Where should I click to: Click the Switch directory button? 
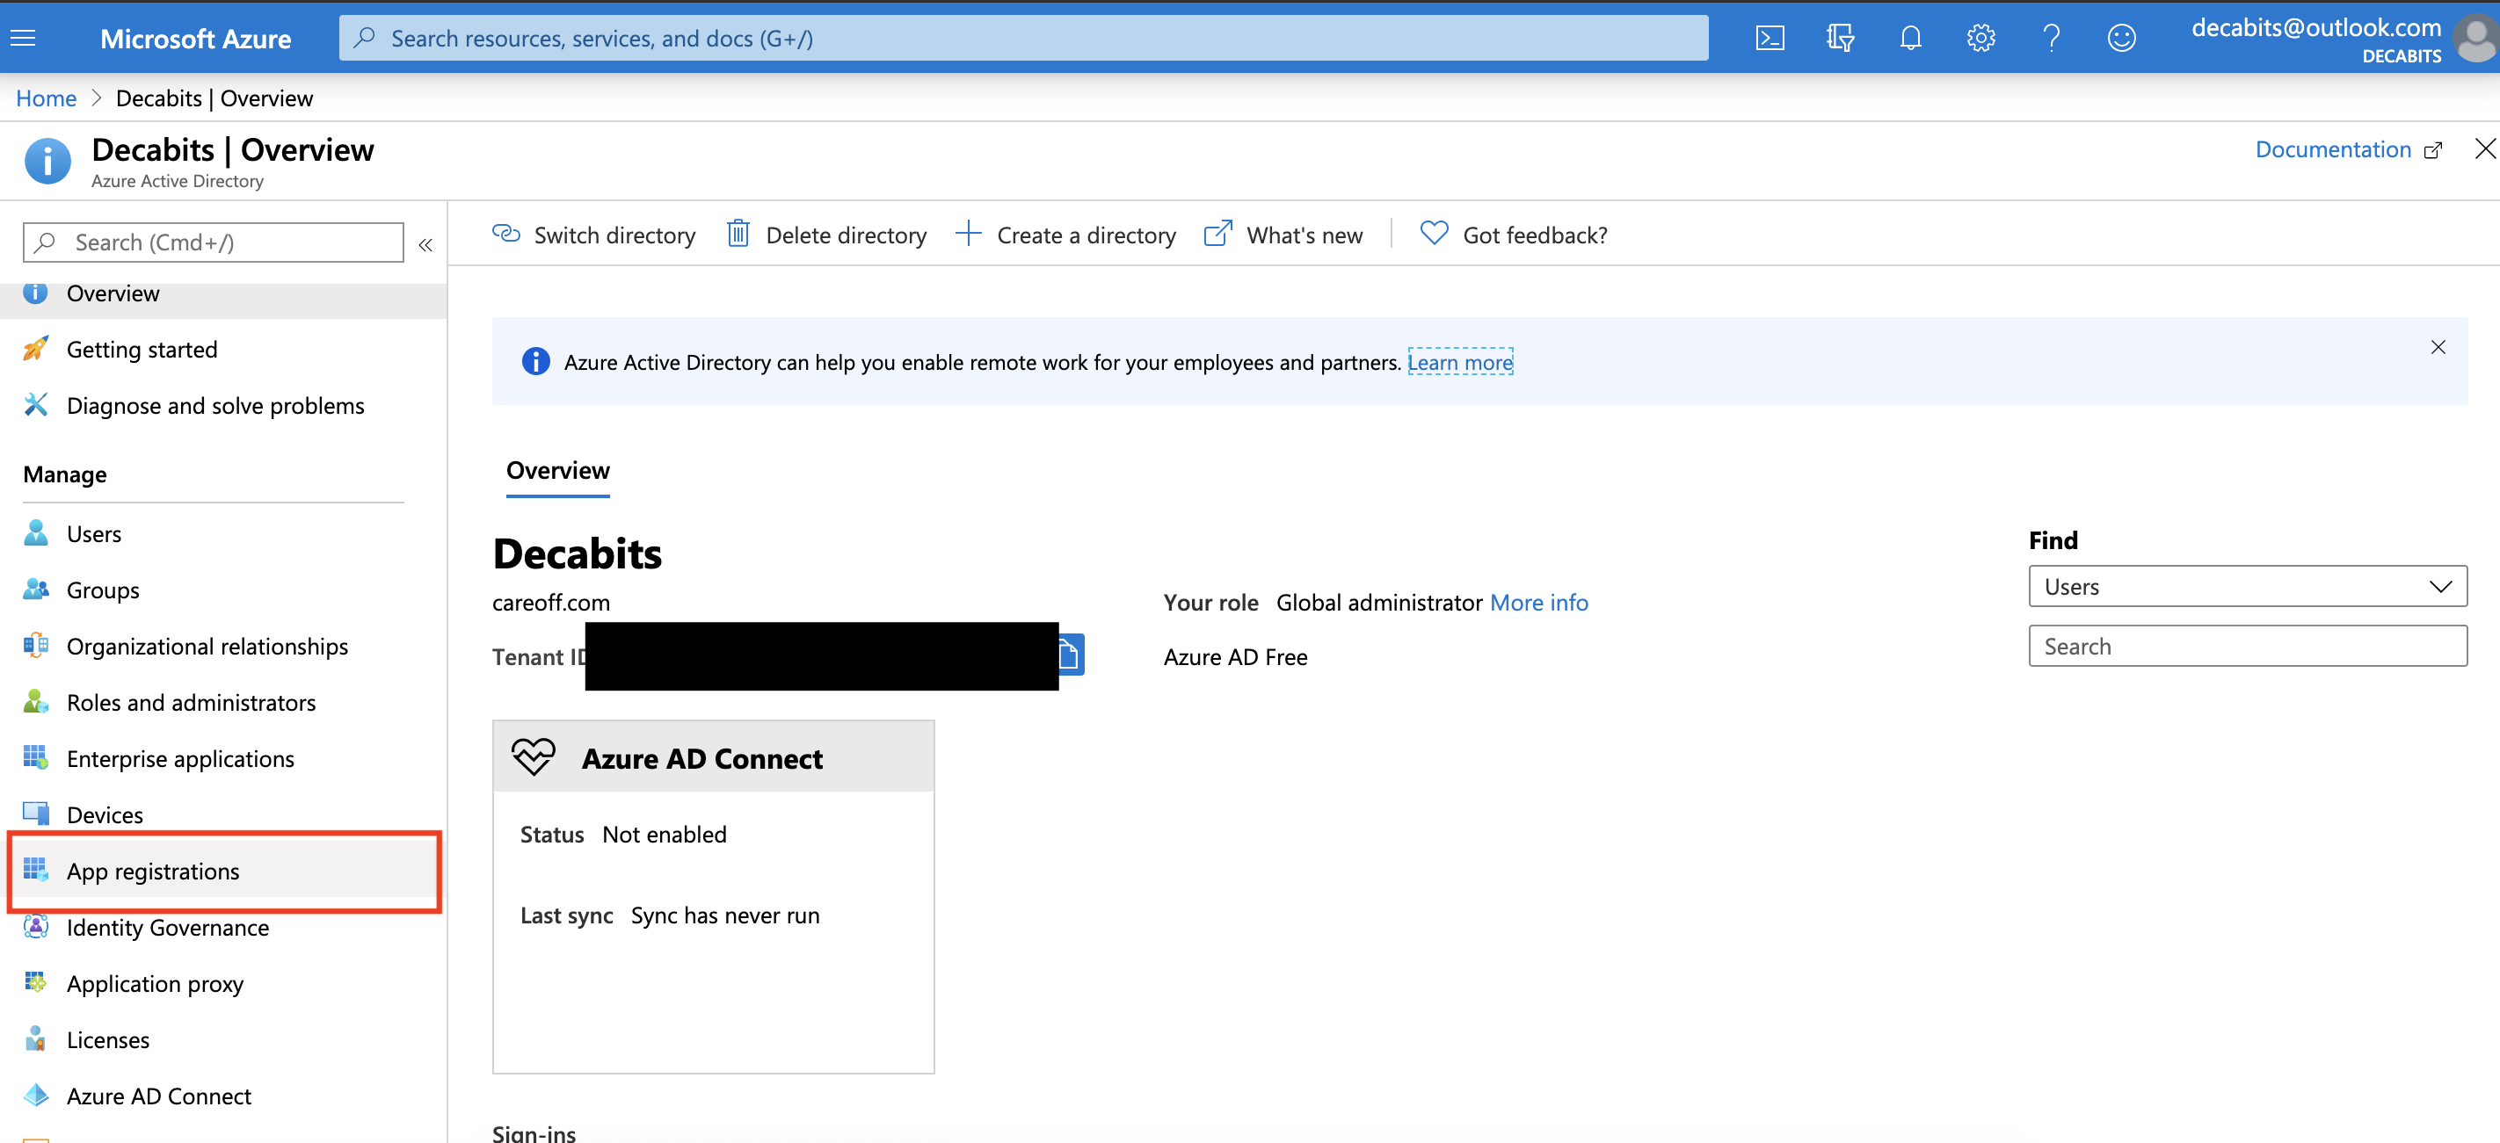pyautogui.click(x=594, y=235)
